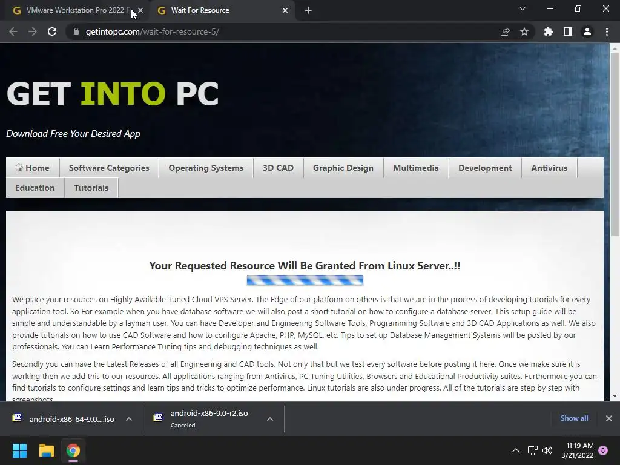
Task: Reload the page with refresh icon
Action: point(52,31)
